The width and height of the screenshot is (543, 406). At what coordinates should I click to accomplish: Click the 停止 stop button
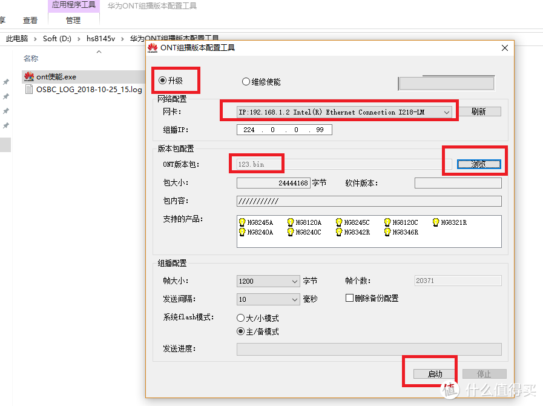(x=484, y=374)
